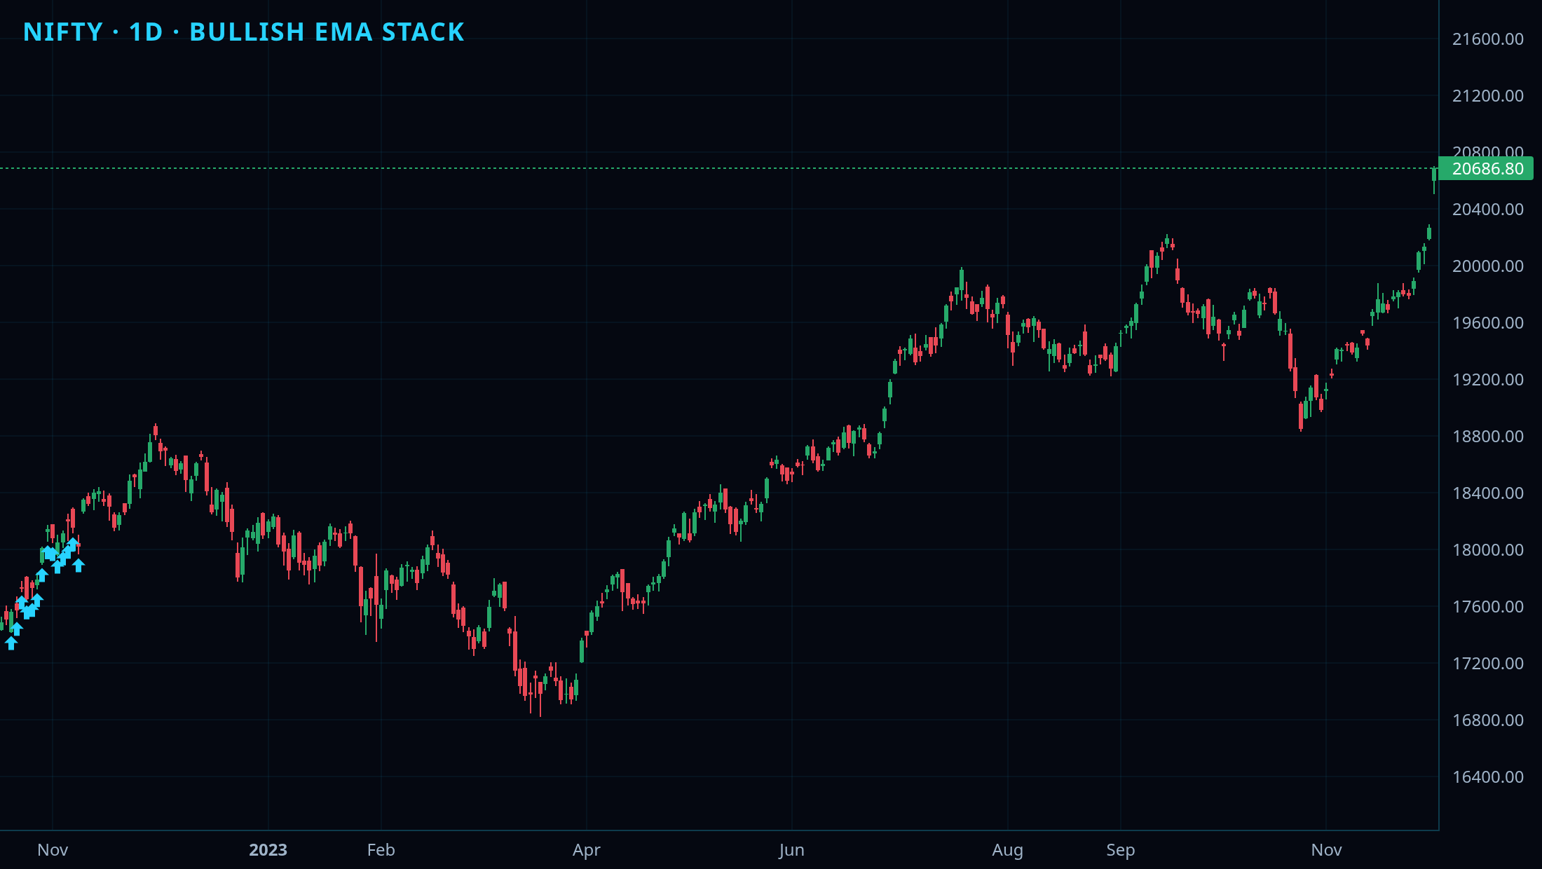Click the 2023 year label on time axis

[268, 849]
